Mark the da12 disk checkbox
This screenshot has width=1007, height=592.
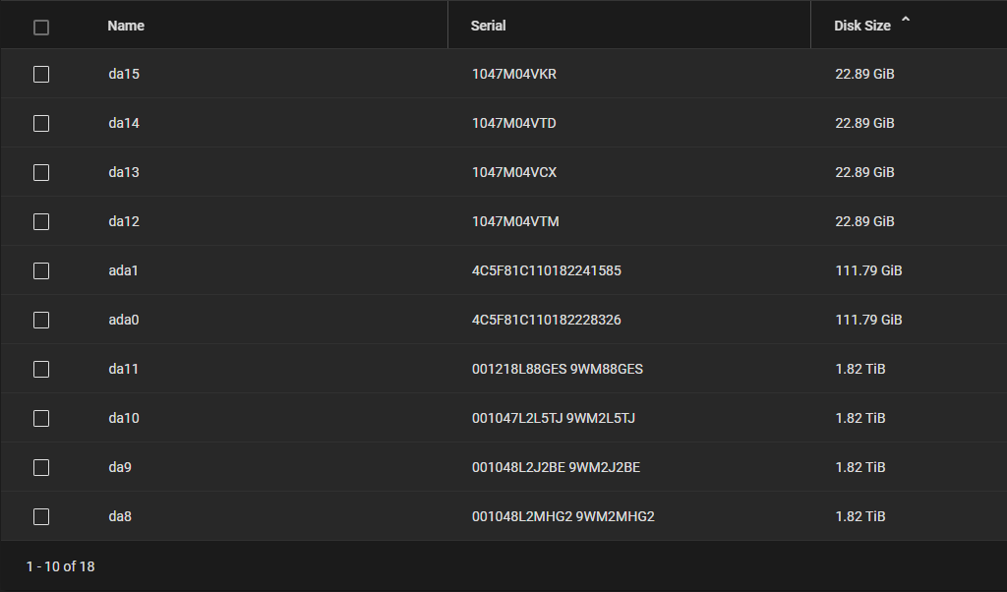[x=41, y=221]
